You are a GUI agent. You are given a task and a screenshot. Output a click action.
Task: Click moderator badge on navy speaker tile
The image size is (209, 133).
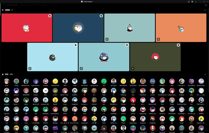tap(101, 16)
